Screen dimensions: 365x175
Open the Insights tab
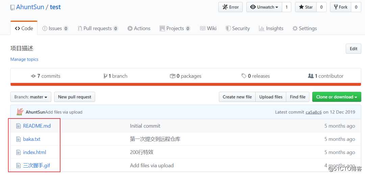coord(271,28)
